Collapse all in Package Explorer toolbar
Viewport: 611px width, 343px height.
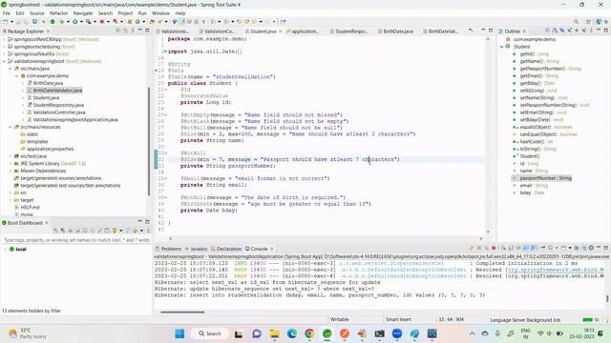(118, 30)
